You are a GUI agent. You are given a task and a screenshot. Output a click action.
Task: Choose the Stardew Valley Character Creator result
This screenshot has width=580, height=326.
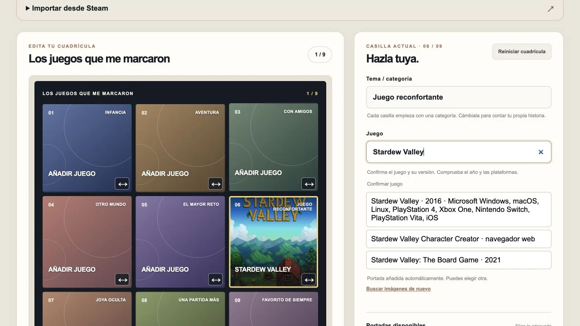459,239
